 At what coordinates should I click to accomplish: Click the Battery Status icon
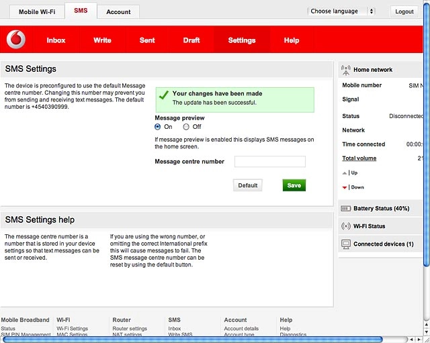click(345, 209)
